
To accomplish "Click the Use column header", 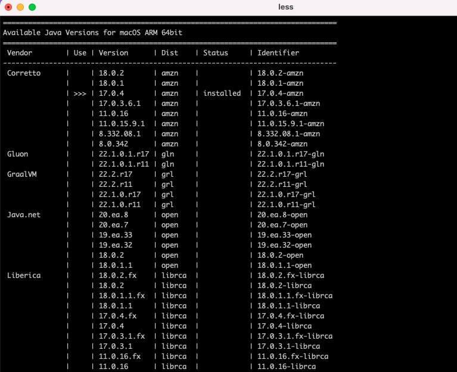I will click(x=80, y=53).
